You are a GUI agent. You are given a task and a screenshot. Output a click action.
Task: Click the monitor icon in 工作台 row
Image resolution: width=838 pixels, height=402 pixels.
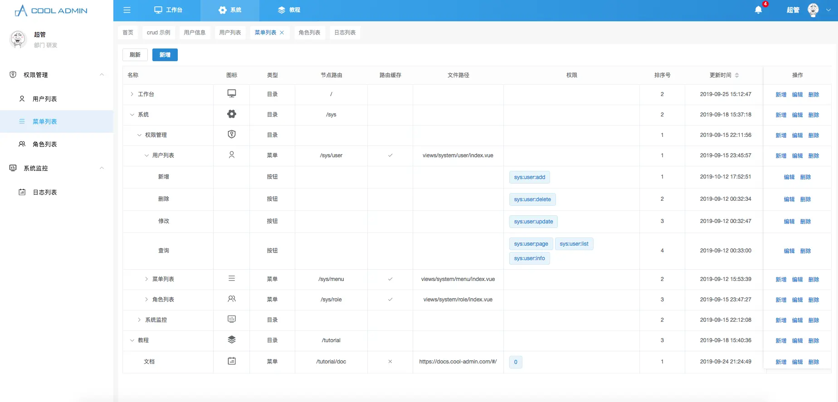point(232,93)
